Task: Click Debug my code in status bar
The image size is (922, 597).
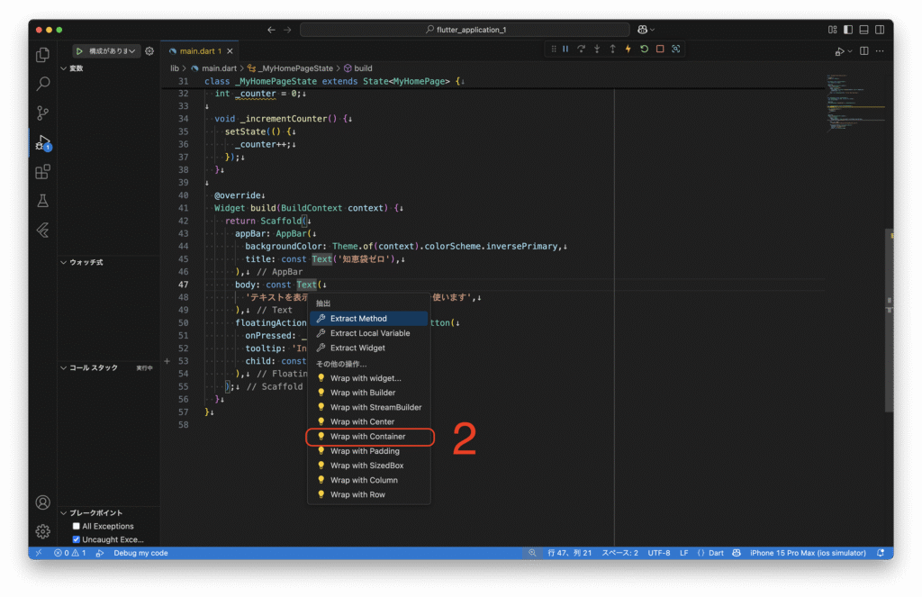Action: point(140,553)
